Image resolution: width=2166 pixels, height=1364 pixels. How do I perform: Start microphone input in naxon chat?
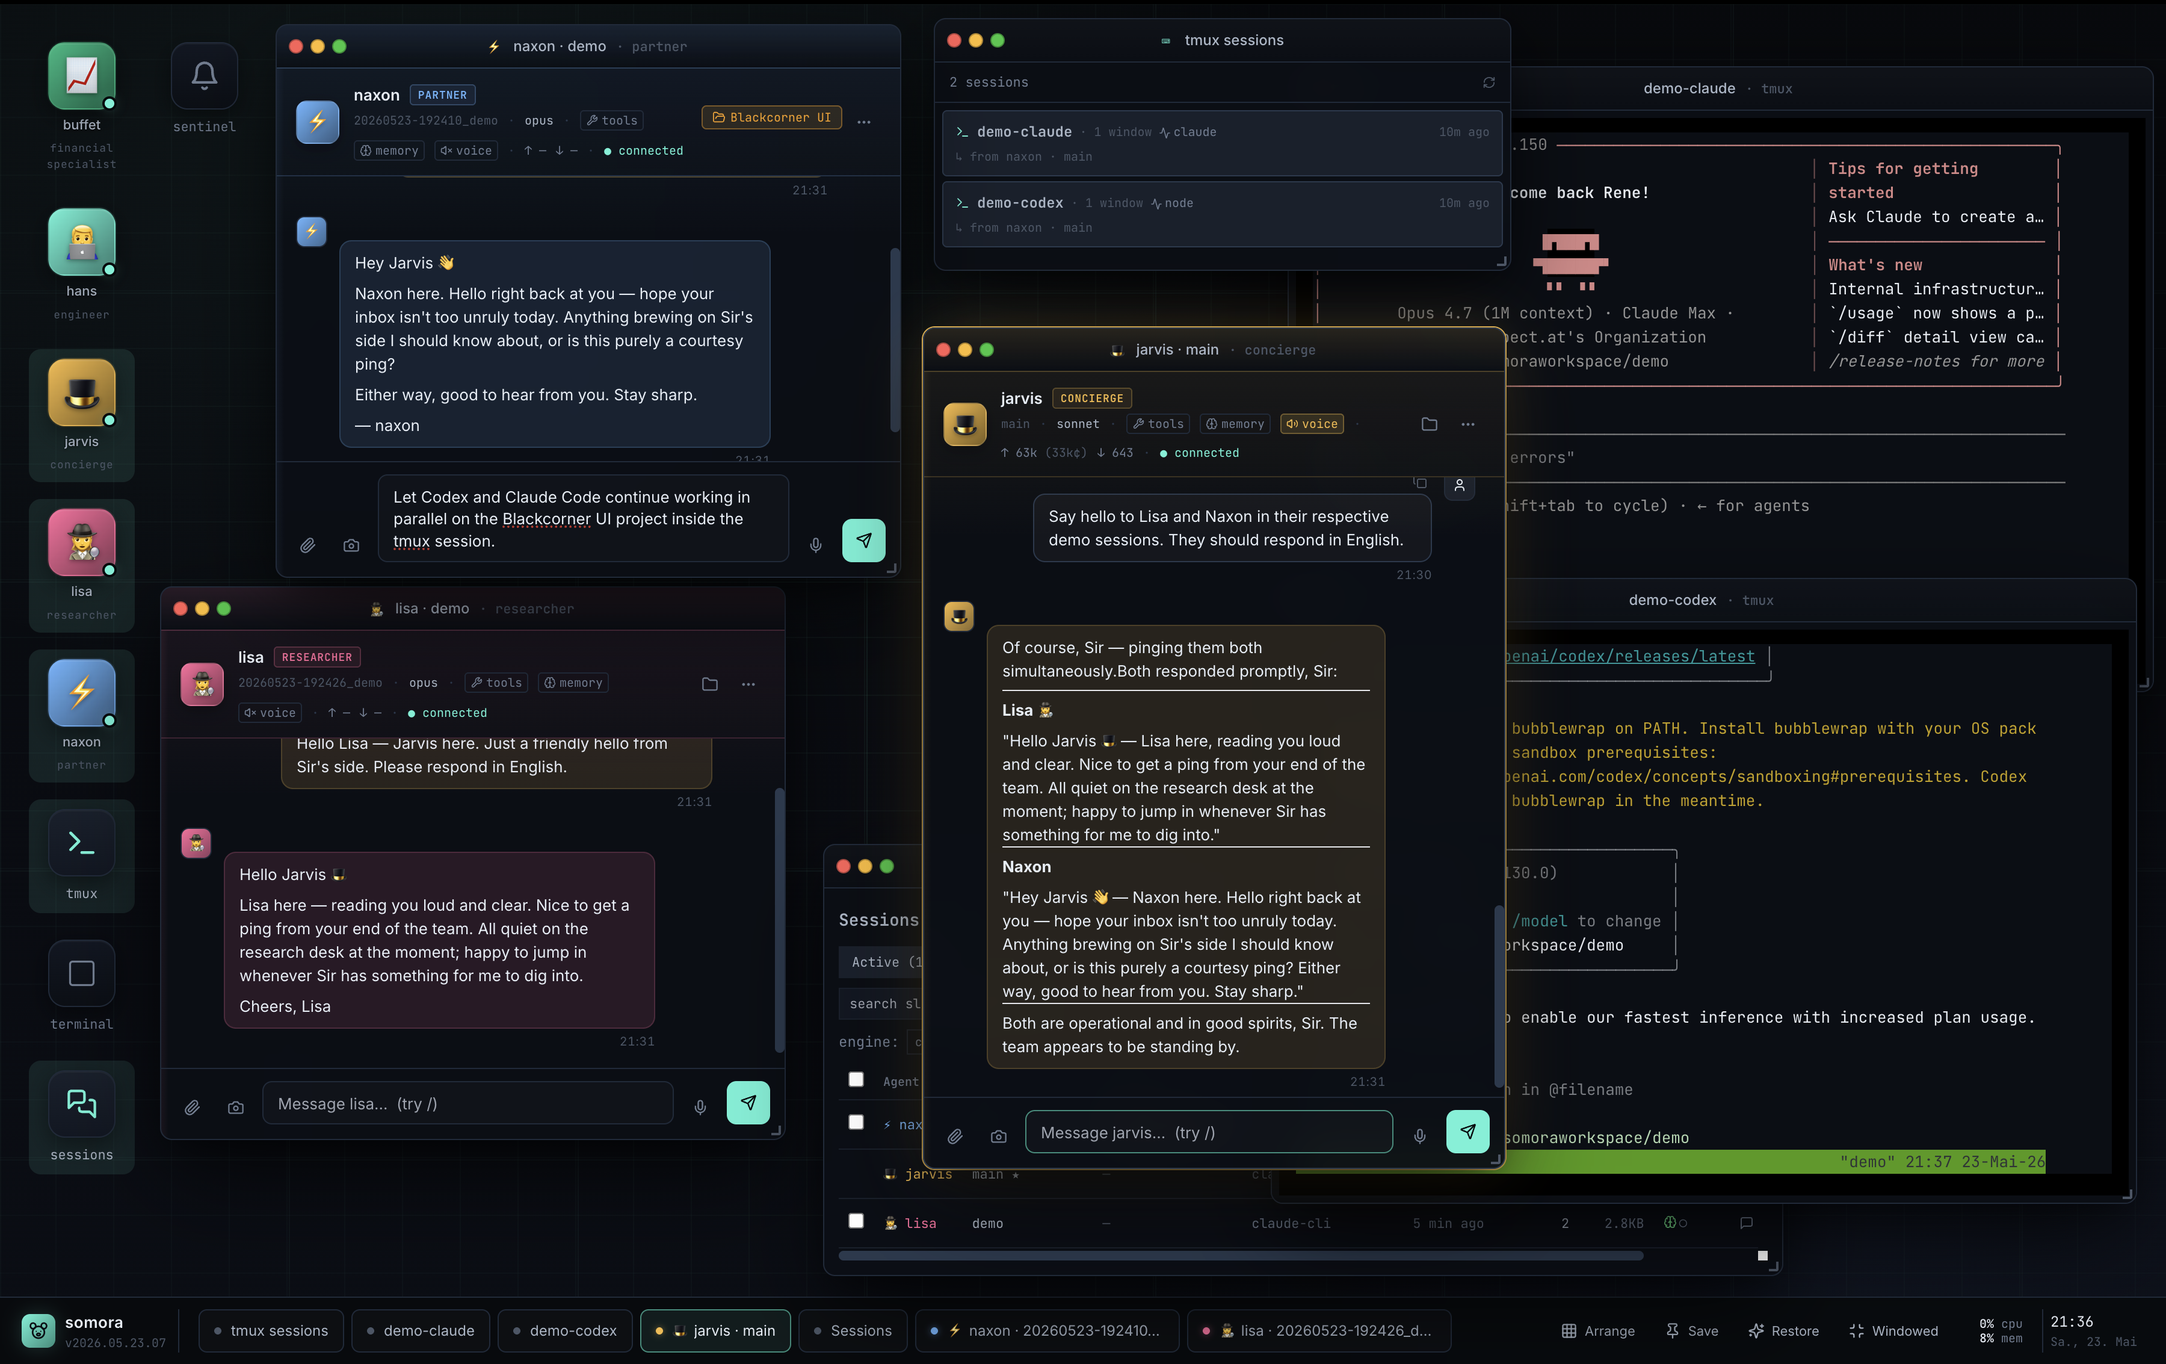(x=816, y=544)
